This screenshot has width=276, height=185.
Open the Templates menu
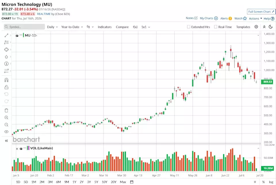pos(243,27)
